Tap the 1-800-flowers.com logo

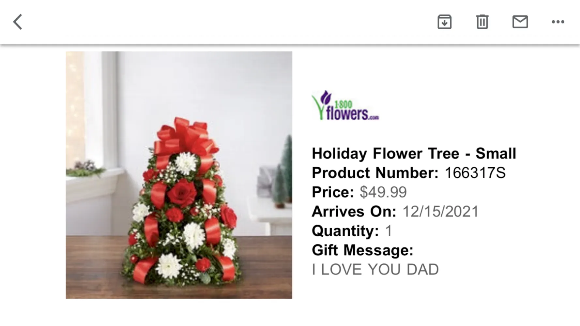pos(345,105)
